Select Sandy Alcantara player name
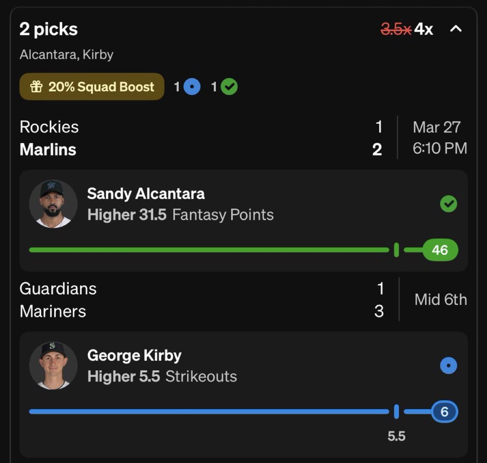Image resolution: width=487 pixels, height=463 pixels. [146, 194]
